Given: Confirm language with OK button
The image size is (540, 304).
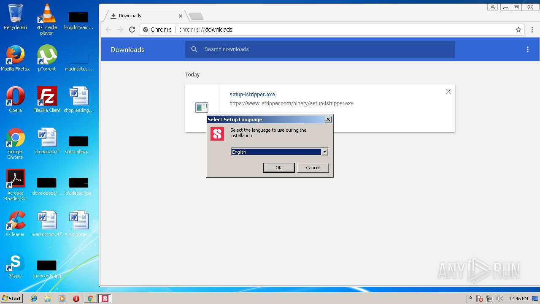Looking at the screenshot, I should (278, 168).
